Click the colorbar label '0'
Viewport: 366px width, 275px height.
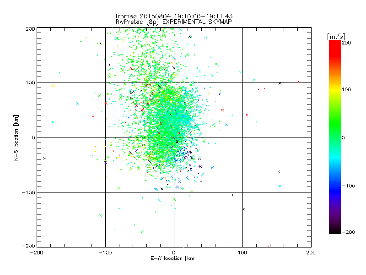point(343,137)
